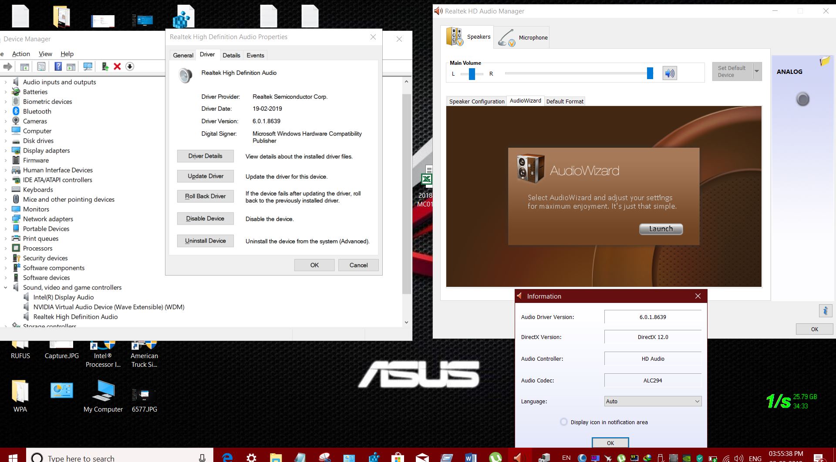
Task: Click the blue Help question-mark icon
Action: [x=58, y=66]
